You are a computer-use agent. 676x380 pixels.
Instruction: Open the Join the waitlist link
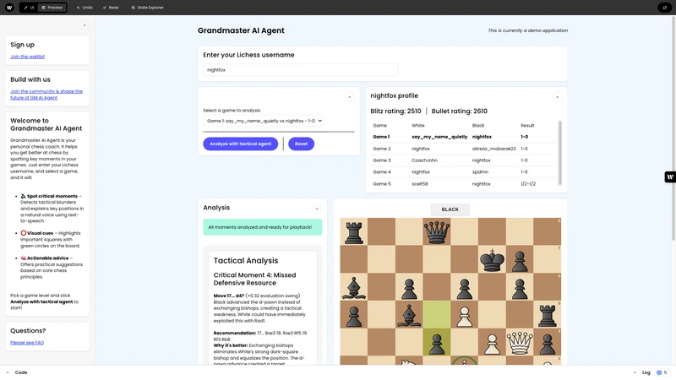pyautogui.click(x=28, y=57)
